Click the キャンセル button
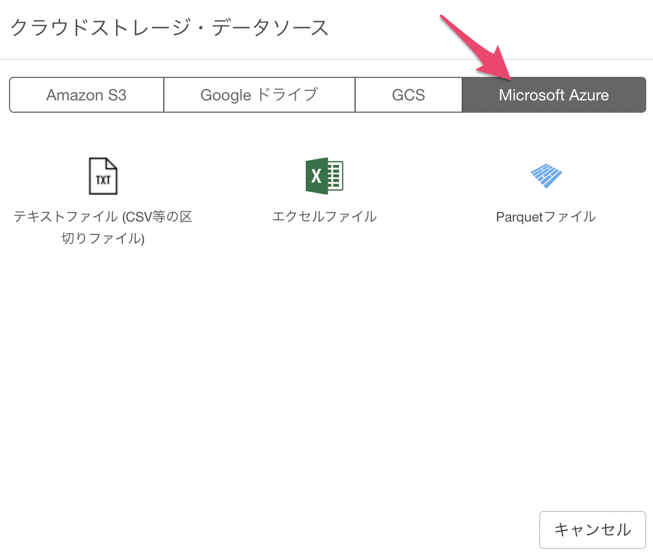 (x=592, y=529)
